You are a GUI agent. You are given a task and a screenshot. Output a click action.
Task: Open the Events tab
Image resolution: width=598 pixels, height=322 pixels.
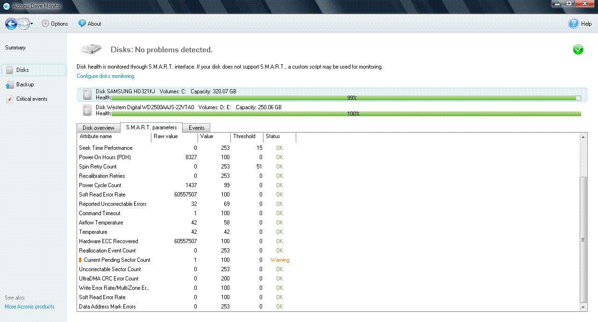(196, 128)
